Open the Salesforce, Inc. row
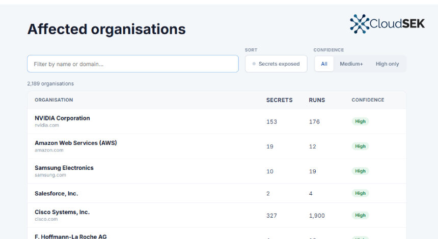Viewport: 438px width, 239px height. click(x=217, y=193)
